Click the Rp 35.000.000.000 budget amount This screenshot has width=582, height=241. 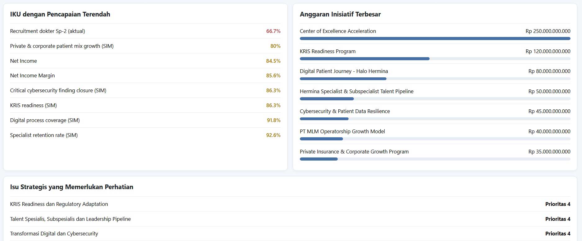[549, 152]
